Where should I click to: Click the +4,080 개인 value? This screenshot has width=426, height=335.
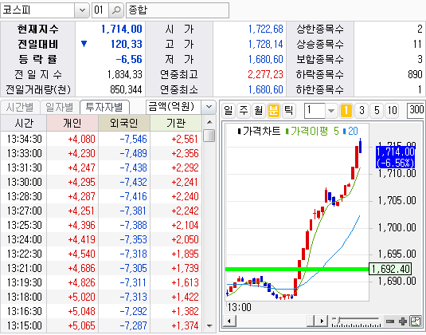click(x=81, y=139)
